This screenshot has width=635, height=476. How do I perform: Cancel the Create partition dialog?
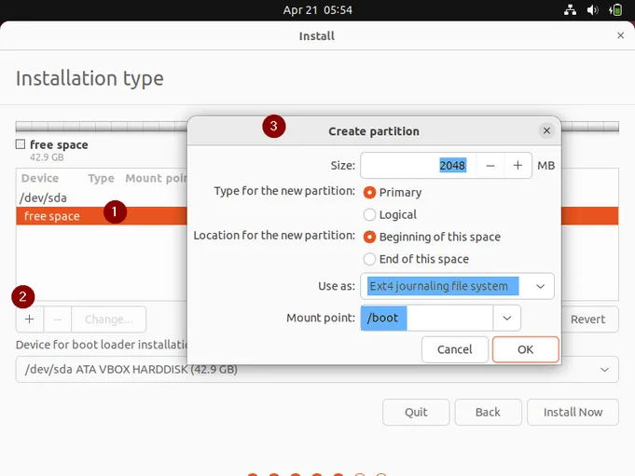(454, 349)
